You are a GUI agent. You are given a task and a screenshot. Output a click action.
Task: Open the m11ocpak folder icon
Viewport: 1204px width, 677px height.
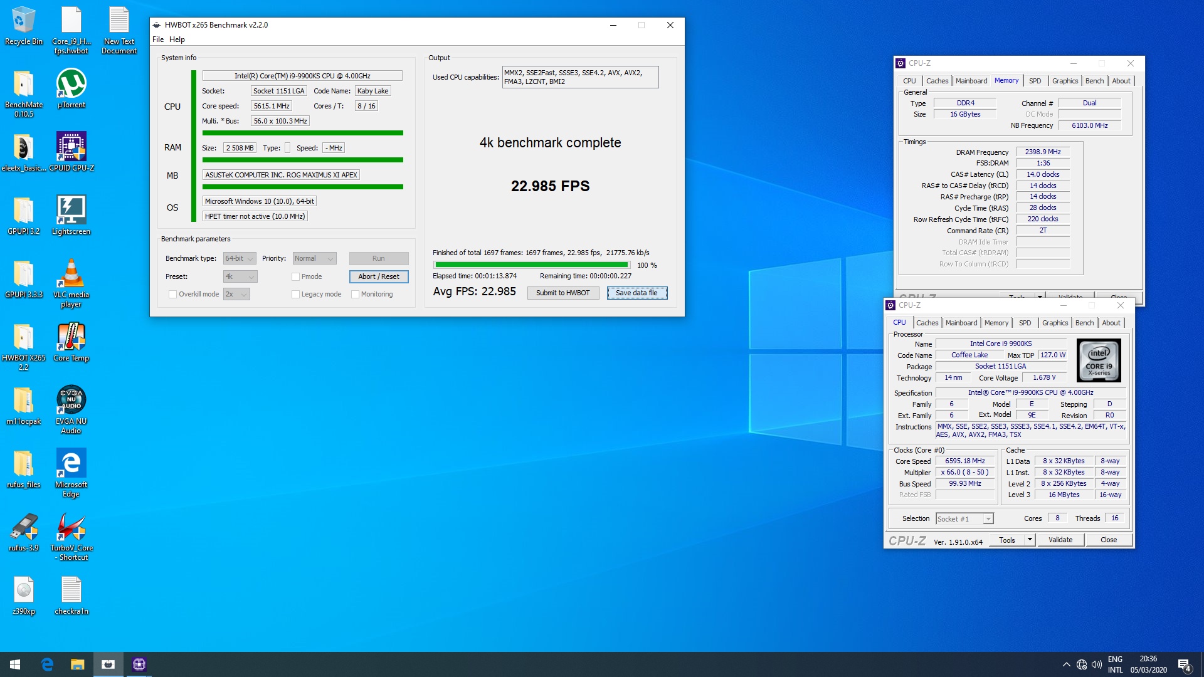pos(24,405)
